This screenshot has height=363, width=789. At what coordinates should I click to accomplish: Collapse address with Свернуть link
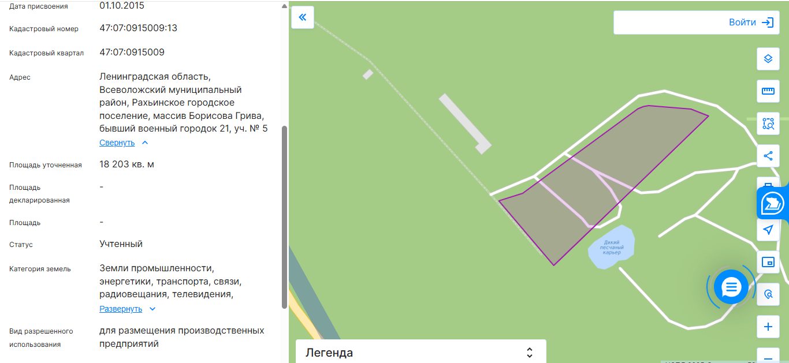117,143
